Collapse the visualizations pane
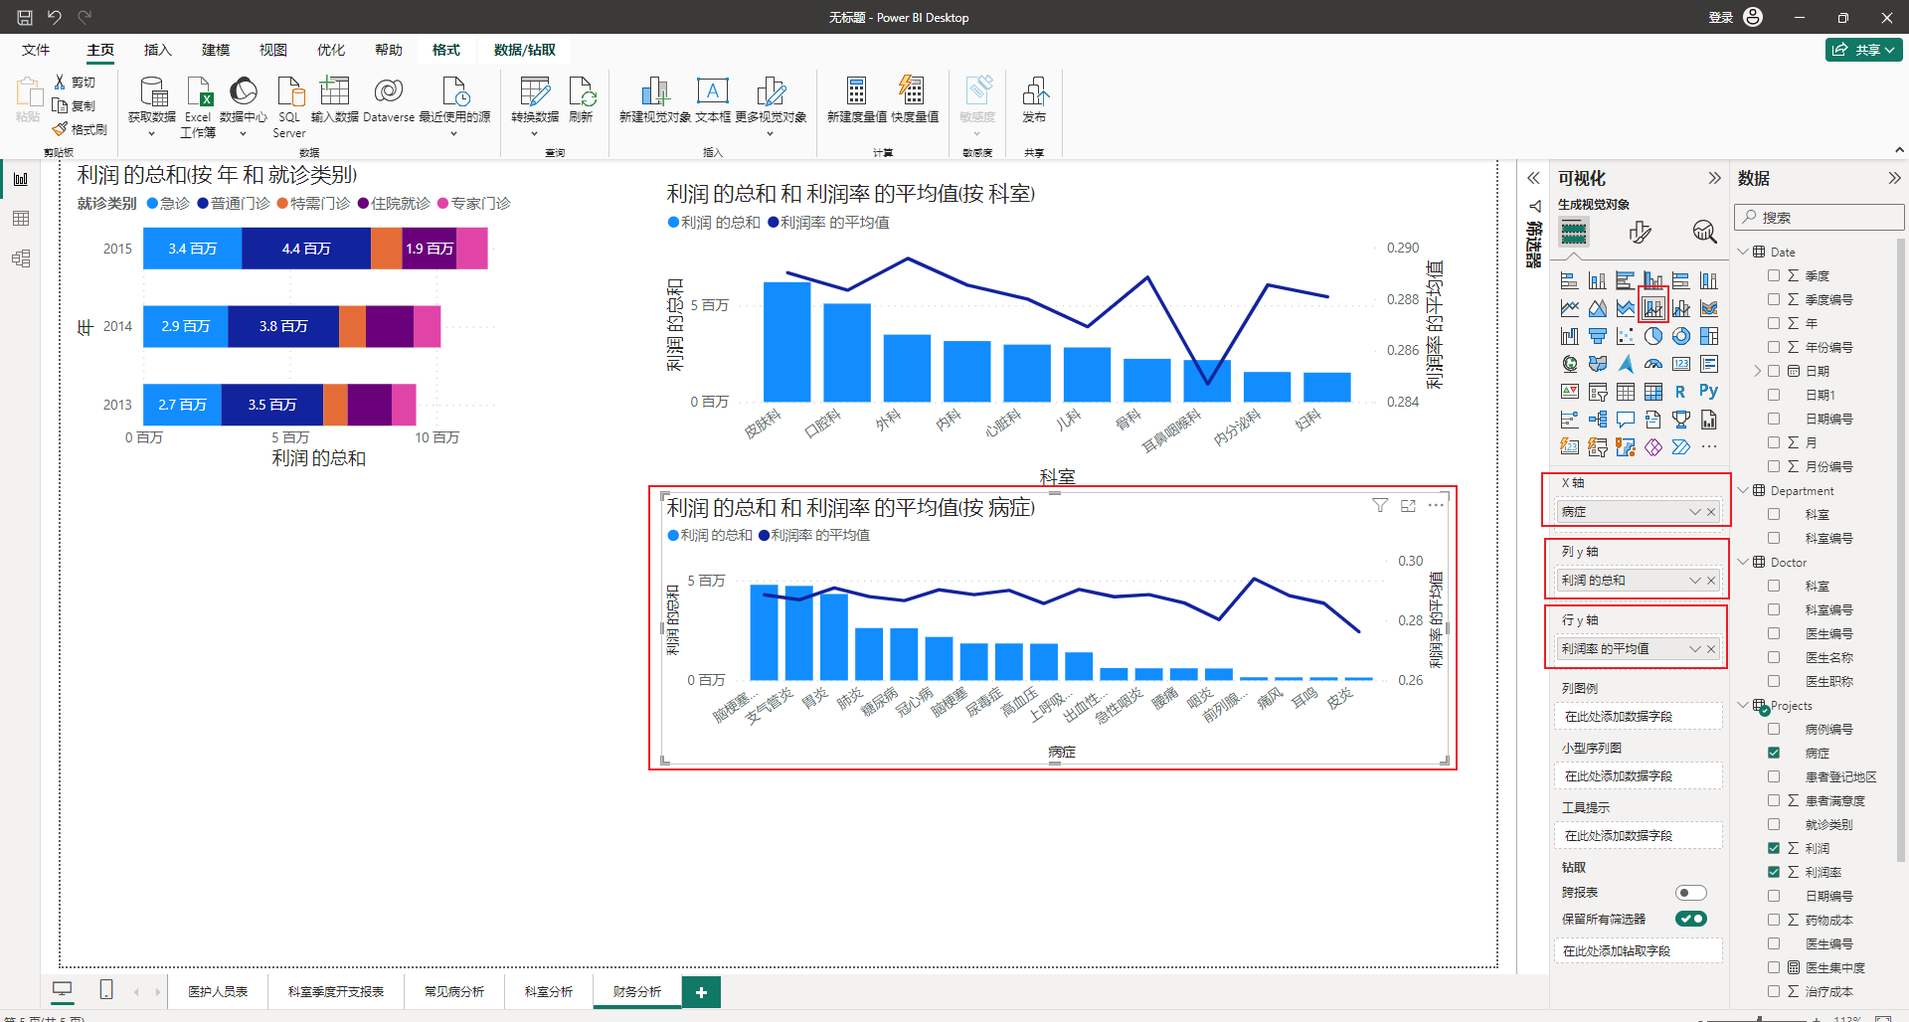1909x1022 pixels. pyautogui.click(x=1714, y=178)
